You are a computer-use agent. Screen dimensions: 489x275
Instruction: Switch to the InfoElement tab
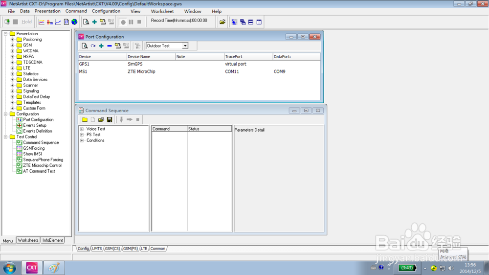point(52,240)
